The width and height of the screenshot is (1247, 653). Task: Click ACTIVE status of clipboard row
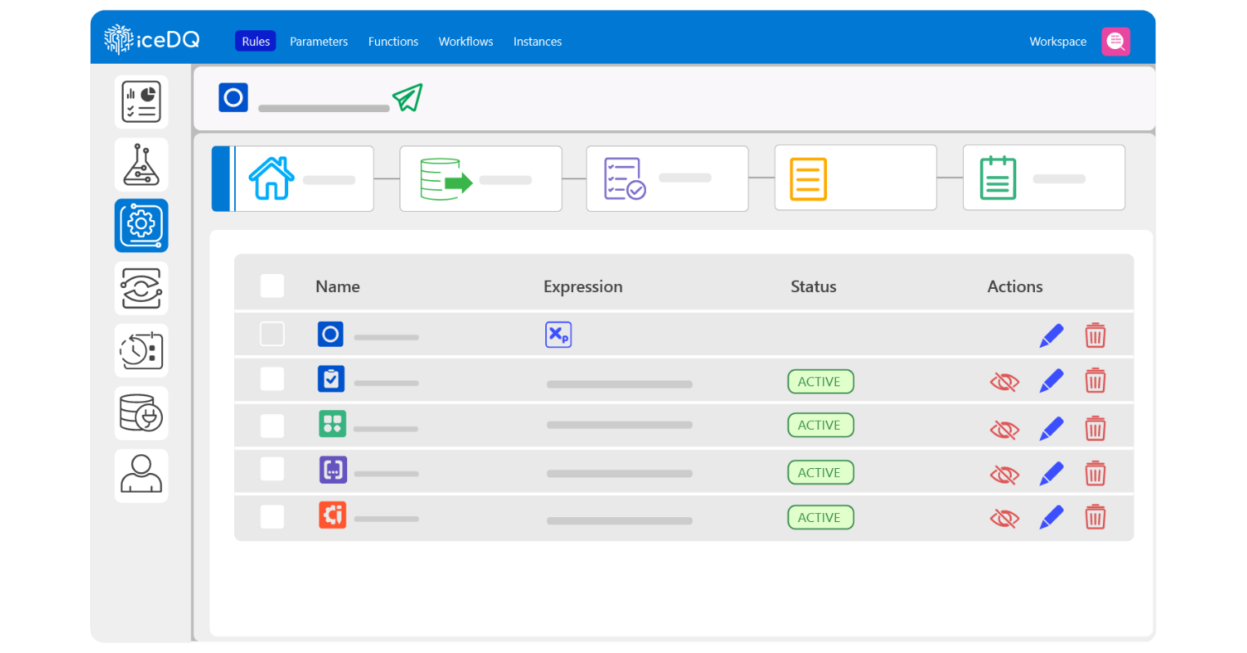[820, 381]
